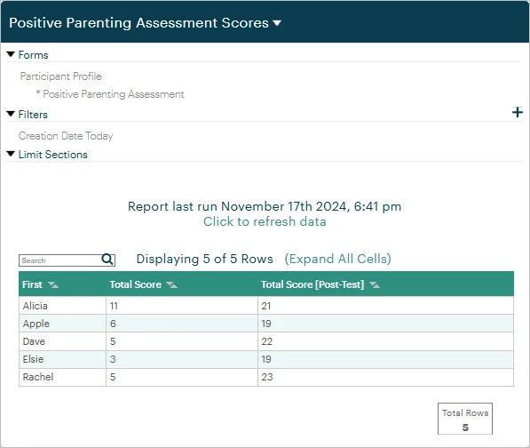Click the Displaying 5 of 5 Rows text
This screenshot has width=530, height=448.
click(204, 259)
